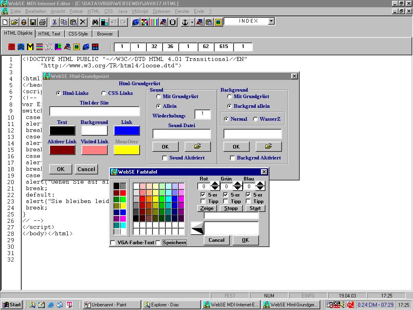Select the WasserZ radio option
The image size is (413, 310).
(x=255, y=119)
